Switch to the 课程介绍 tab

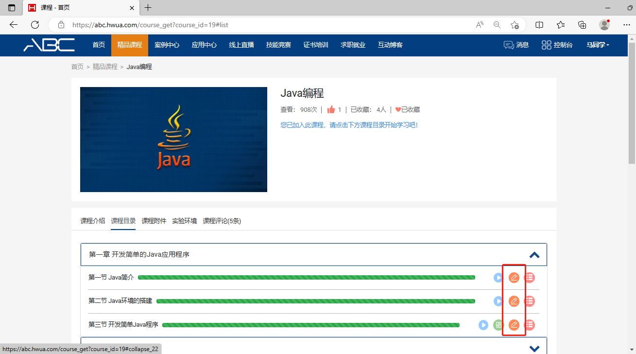pos(92,221)
